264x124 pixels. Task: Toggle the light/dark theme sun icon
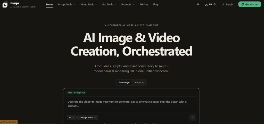pos(198,4)
